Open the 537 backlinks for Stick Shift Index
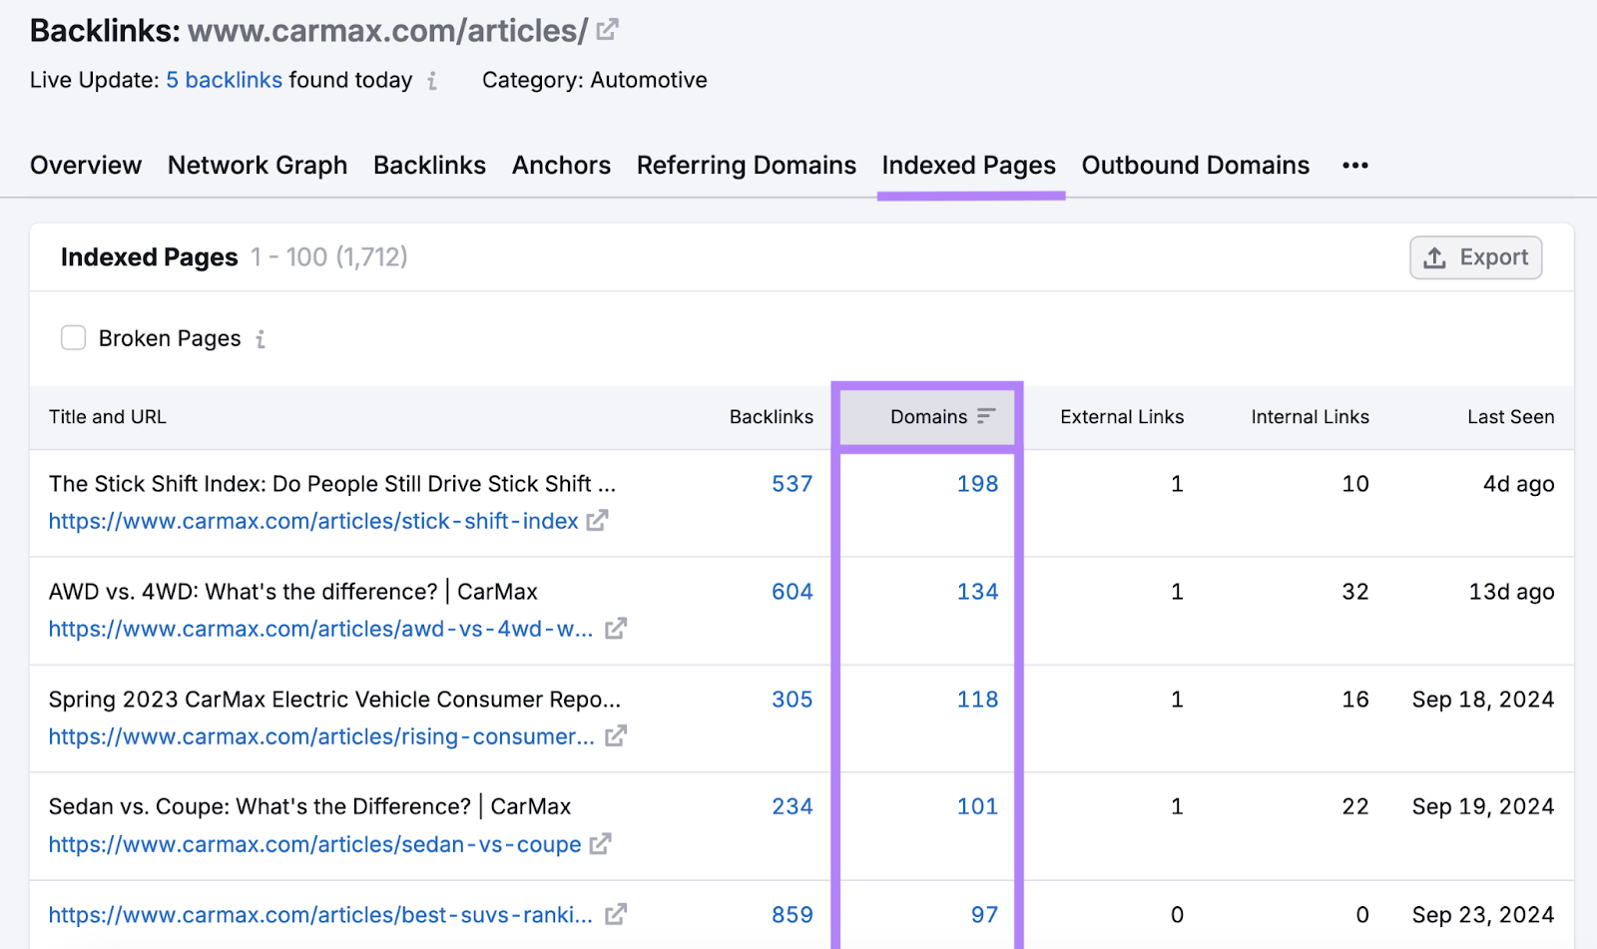The width and height of the screenshot is (1597, 949). pos(792,484)
